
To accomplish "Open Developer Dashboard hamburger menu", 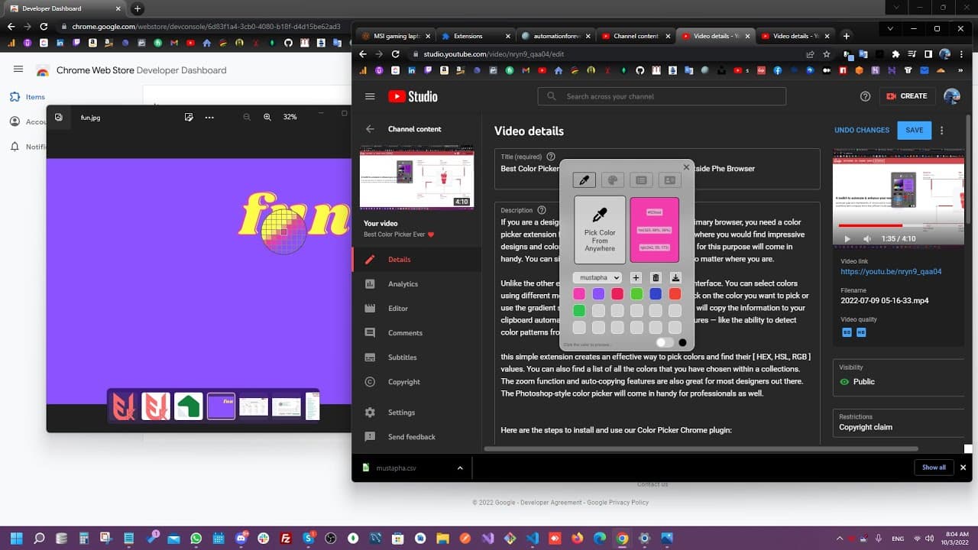I will (x=18, y=70).
